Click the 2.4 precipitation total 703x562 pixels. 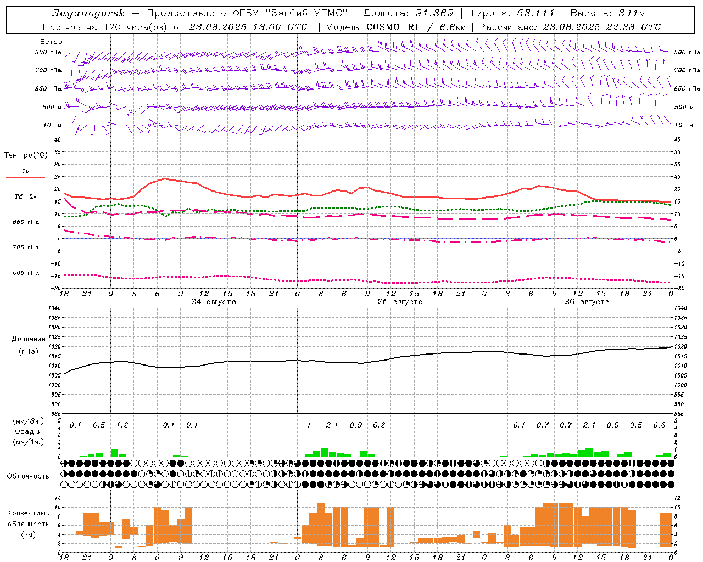point(589,425)
